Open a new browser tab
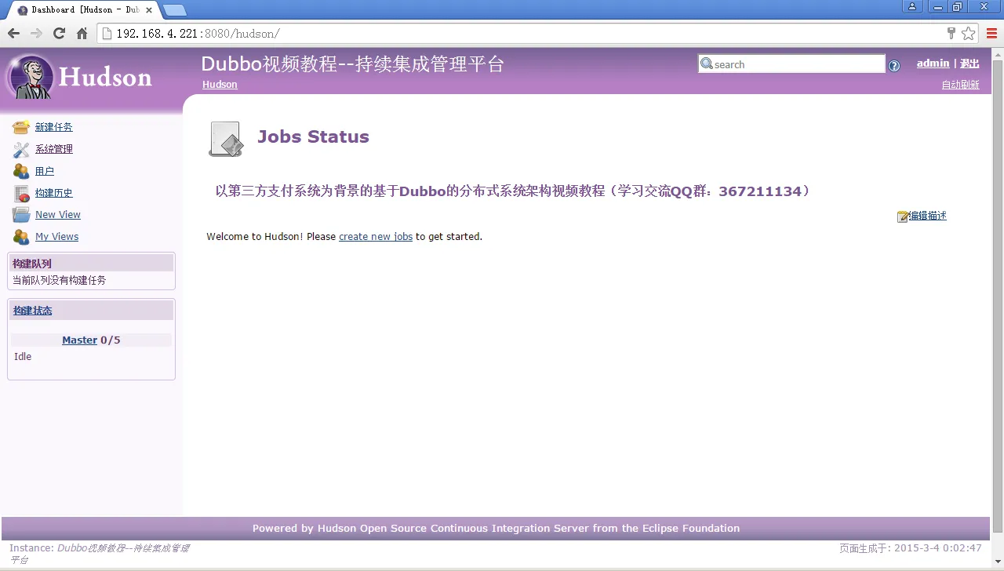Image resolution: width=1004 pixels, height=571 pixels. 174,10
